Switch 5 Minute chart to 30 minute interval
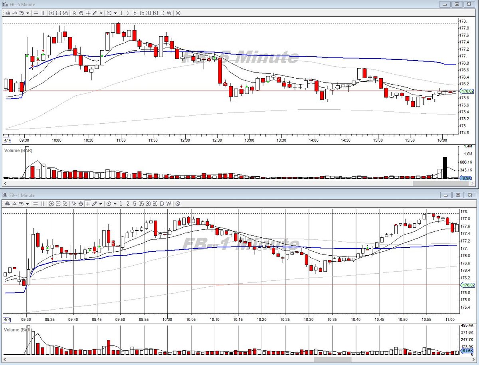The image size is (479, 365). point(148,13)
